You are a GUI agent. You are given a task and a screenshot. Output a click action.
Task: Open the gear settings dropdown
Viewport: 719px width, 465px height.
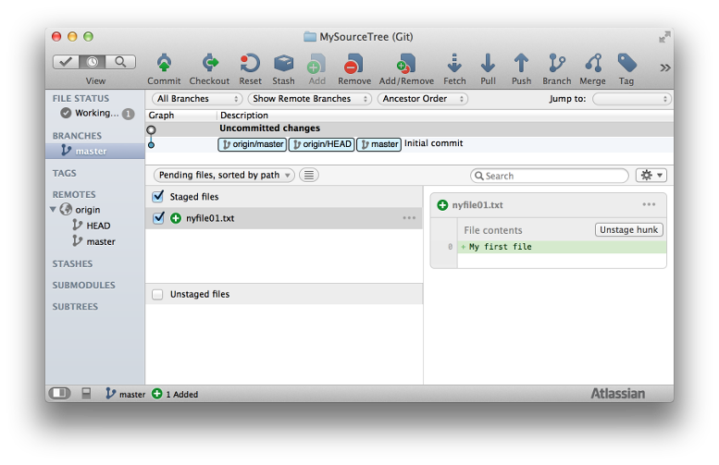(x=651, y=175)
